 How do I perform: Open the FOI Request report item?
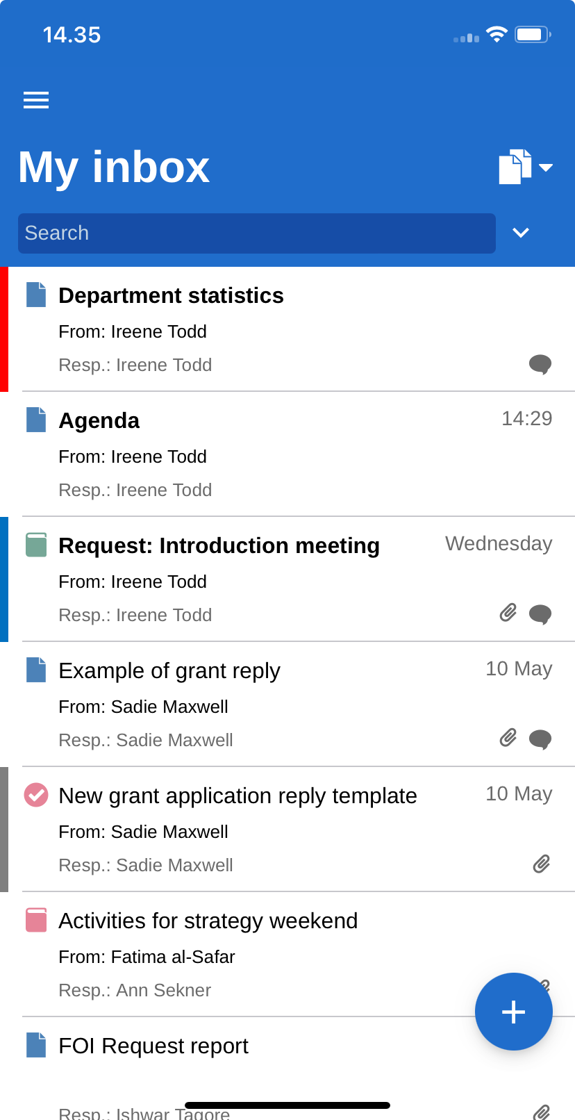pos(153,1046)
